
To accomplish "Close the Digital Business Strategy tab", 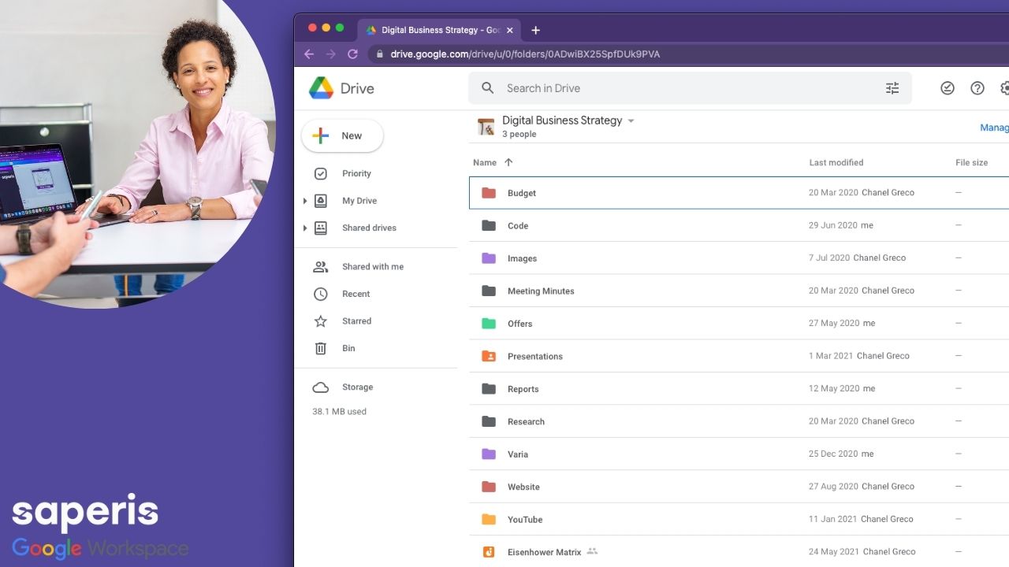I will coord(510,30).
